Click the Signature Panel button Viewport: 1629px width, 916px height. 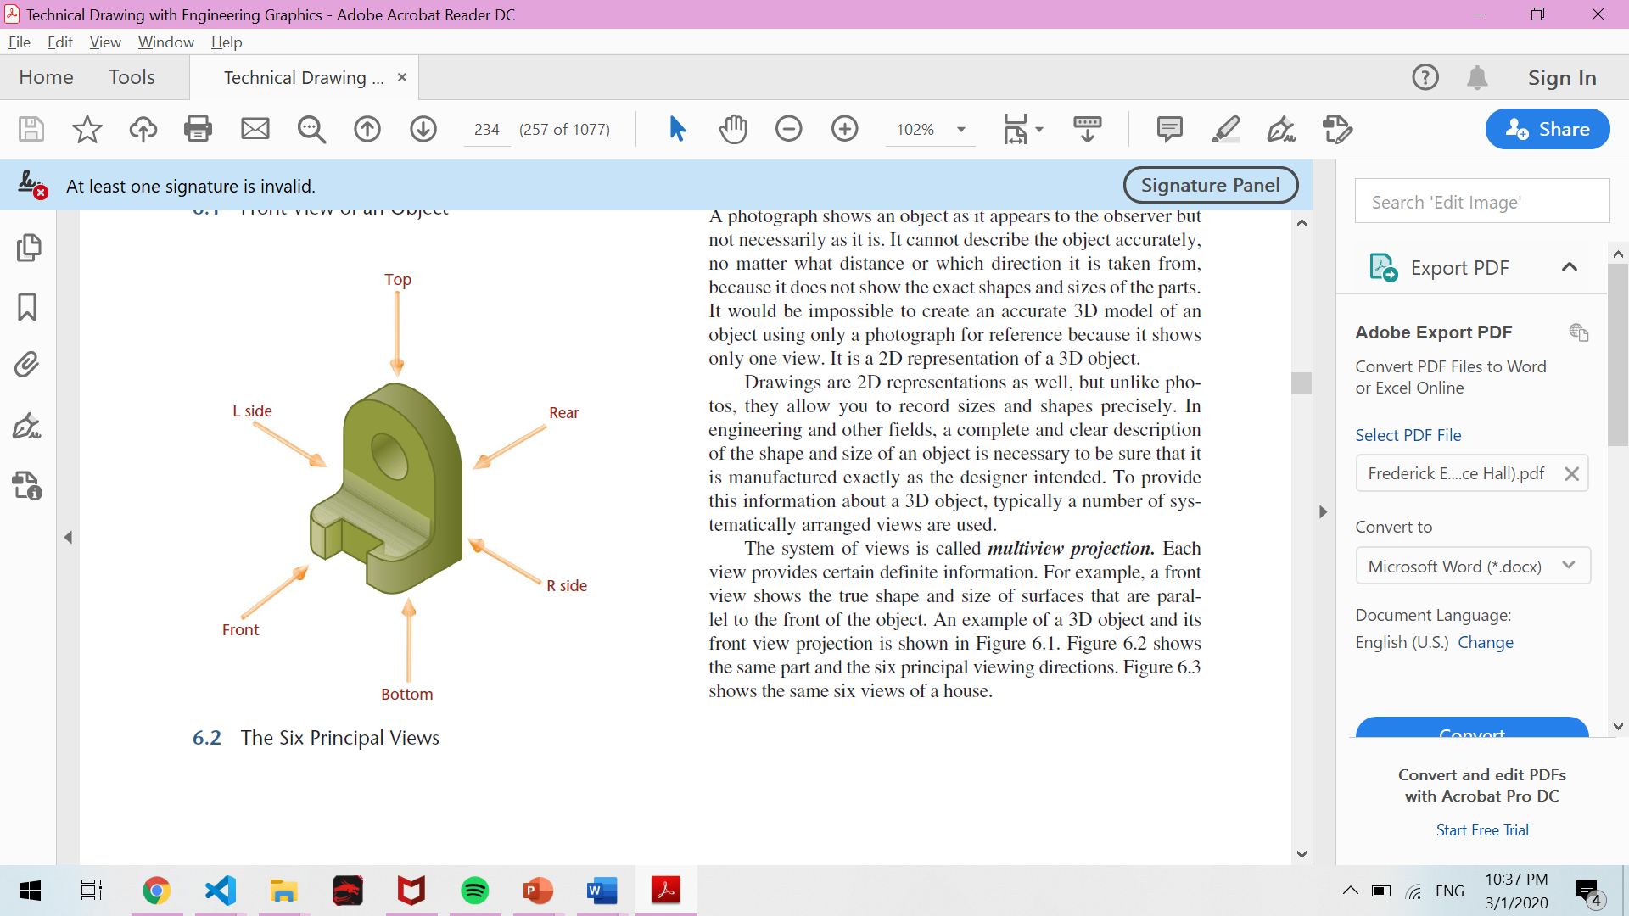(1210, 185)
